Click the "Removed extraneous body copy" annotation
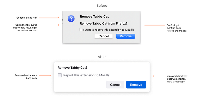 click(x=26, y=77)
